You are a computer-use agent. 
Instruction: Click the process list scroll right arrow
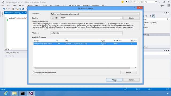pos(136,68)
